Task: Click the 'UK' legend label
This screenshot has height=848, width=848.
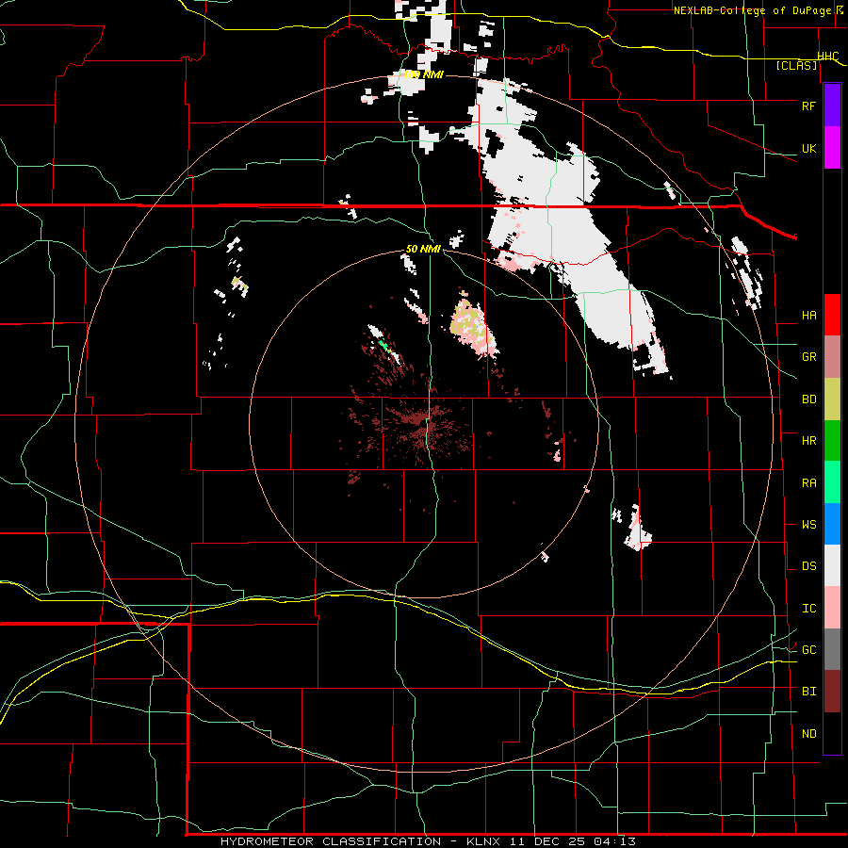Action: (x=808, y=148)
